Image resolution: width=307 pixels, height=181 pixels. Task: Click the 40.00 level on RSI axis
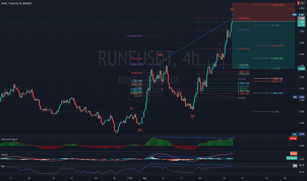302,172
